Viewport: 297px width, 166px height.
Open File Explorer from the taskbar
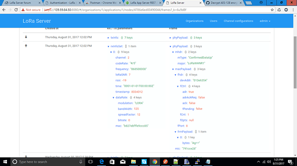133,162
